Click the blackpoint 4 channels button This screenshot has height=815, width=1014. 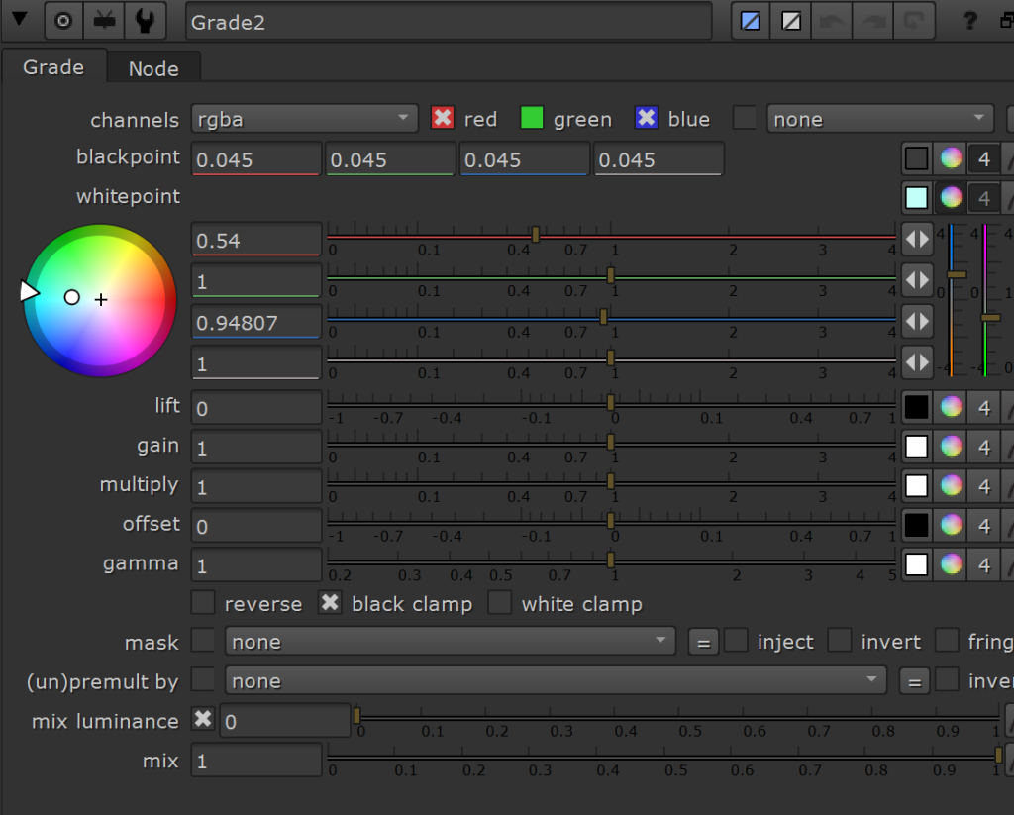(x=984, y=158)
